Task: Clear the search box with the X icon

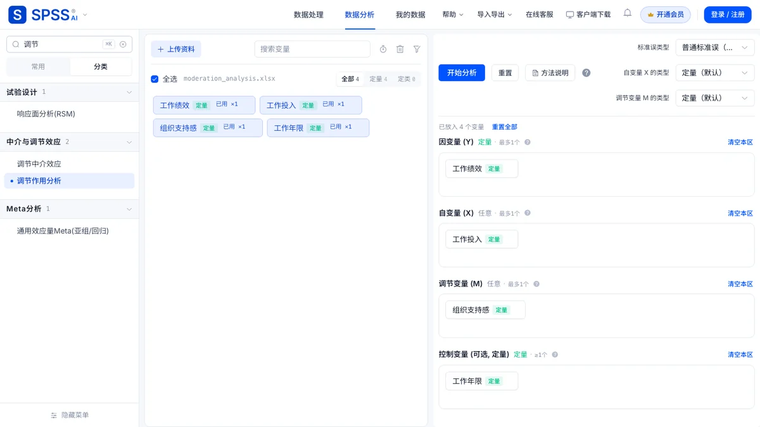Action: [x=123, y=44]
